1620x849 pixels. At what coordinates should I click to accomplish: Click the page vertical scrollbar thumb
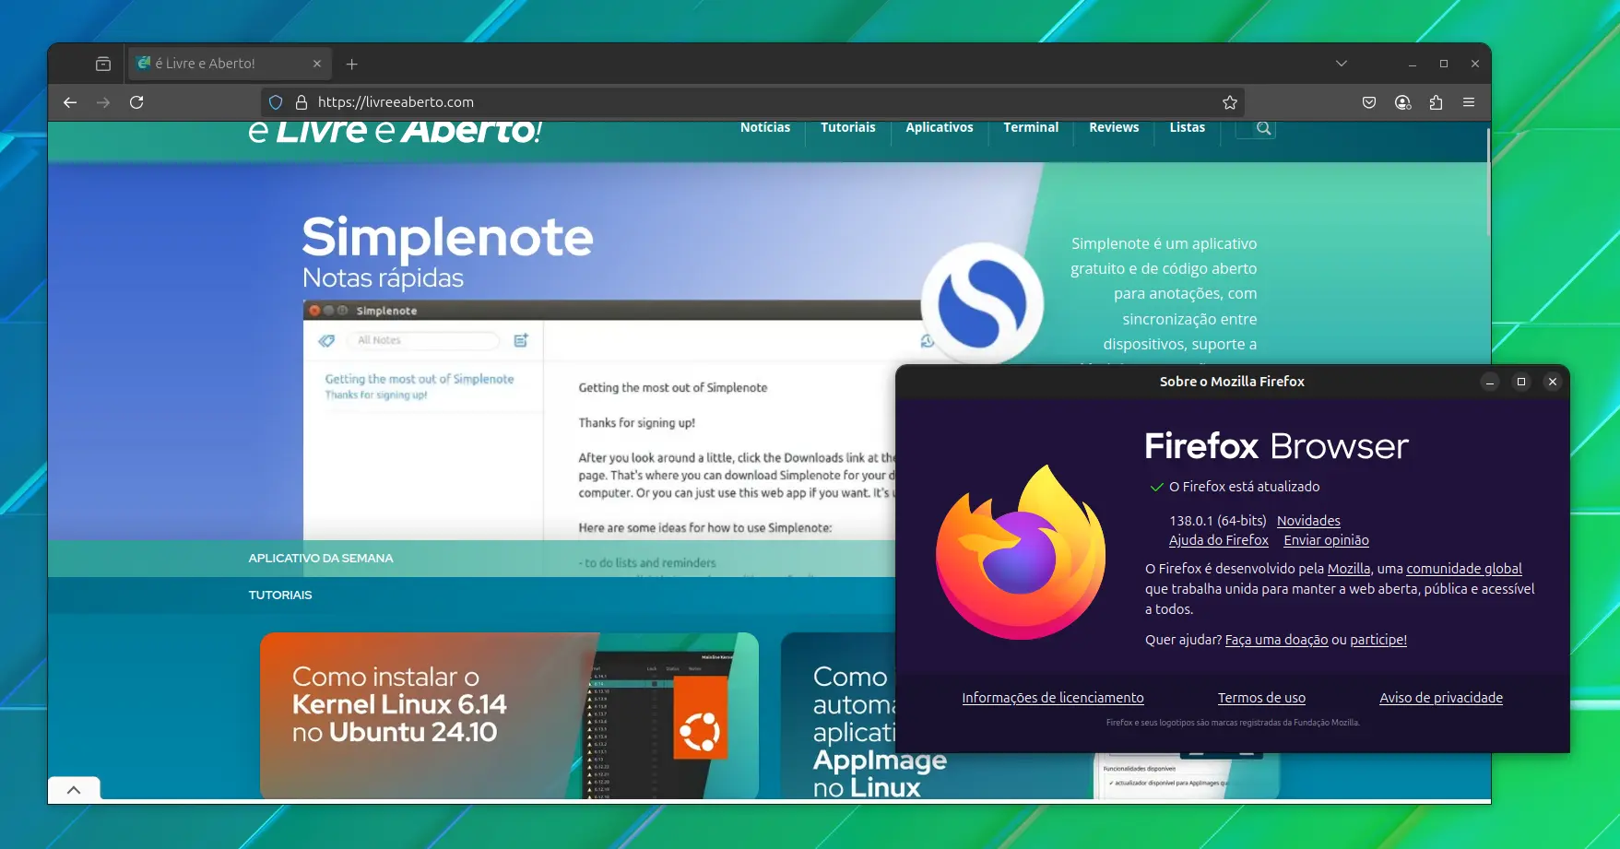[1487, 180]
